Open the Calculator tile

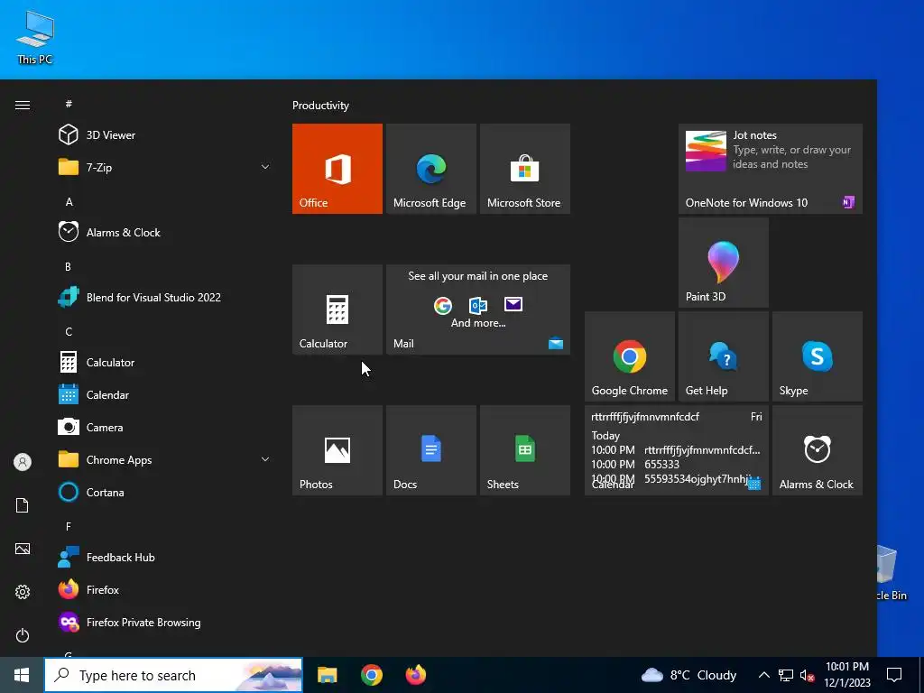[x=337, y=310]
